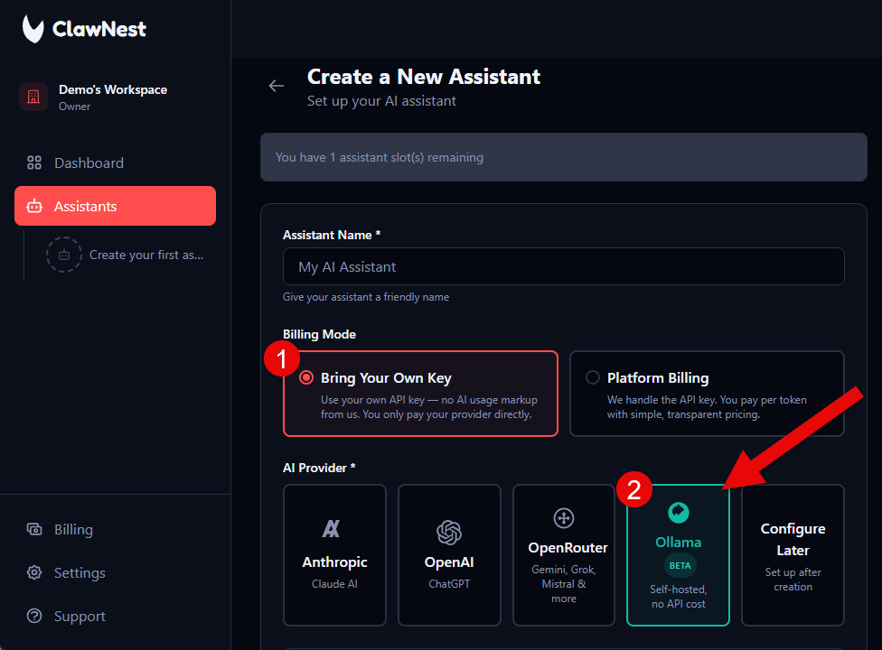Open the Dashboard sidebar item
Viewport: 882px width, 650px height.
click(89, 162)
